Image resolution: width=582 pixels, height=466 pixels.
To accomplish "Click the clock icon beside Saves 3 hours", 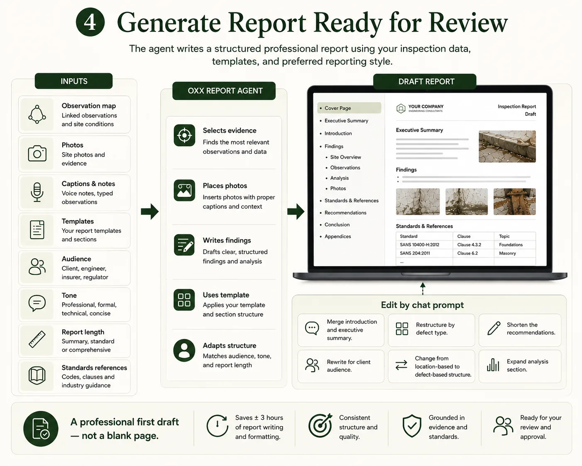I will [x=218, y=426].
